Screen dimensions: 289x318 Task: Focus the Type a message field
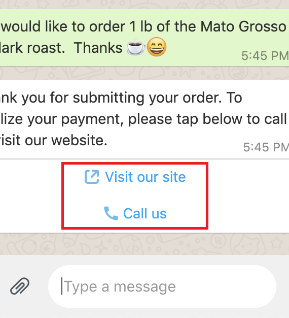pyautogui.click(x=162, y=287)
